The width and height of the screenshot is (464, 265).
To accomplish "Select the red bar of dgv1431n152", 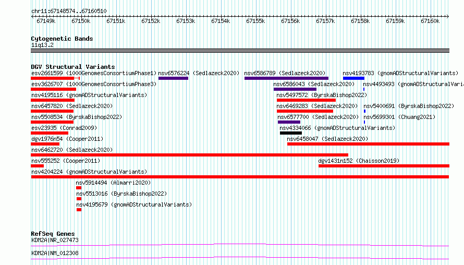I will 384,166.
